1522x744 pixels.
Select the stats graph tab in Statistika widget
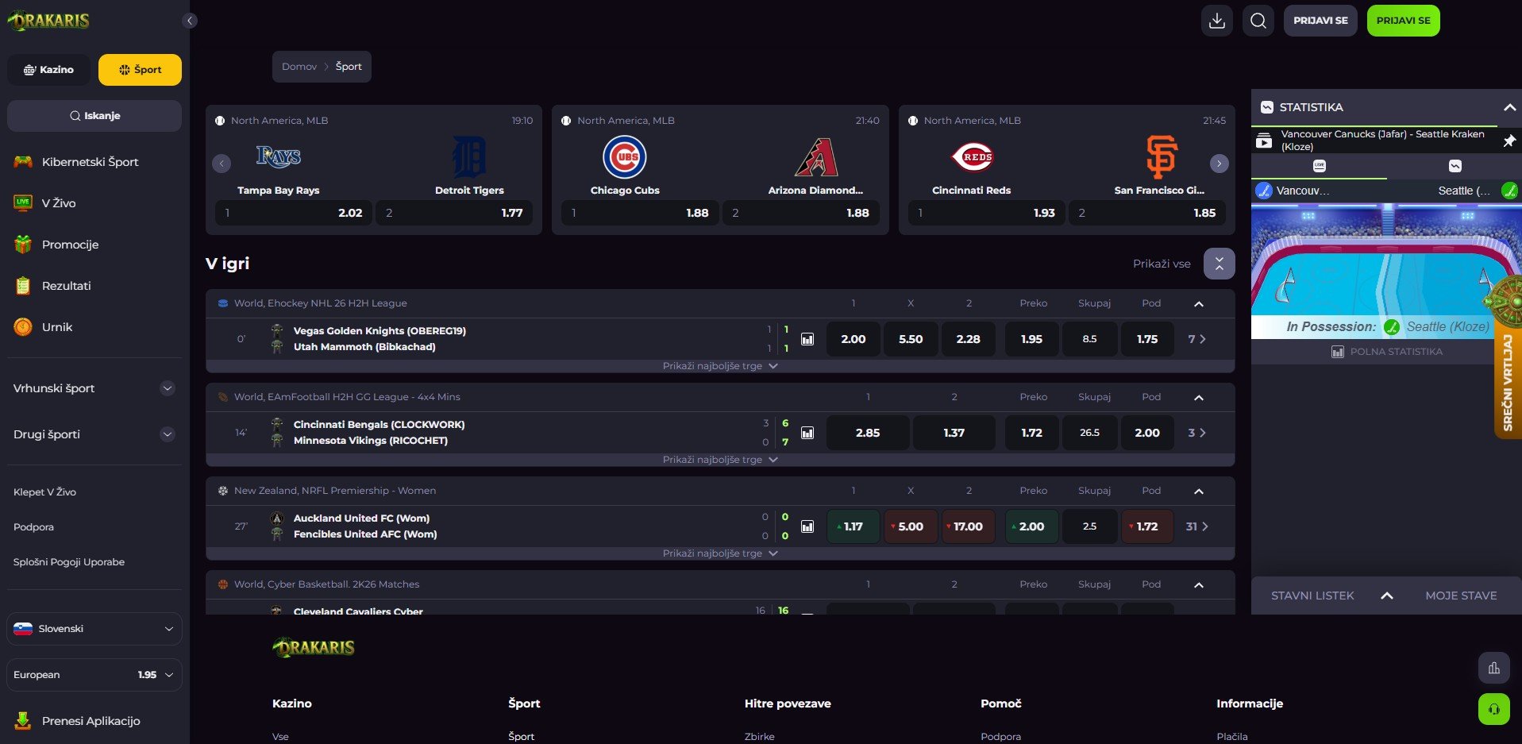click(x=1455, y=166)
